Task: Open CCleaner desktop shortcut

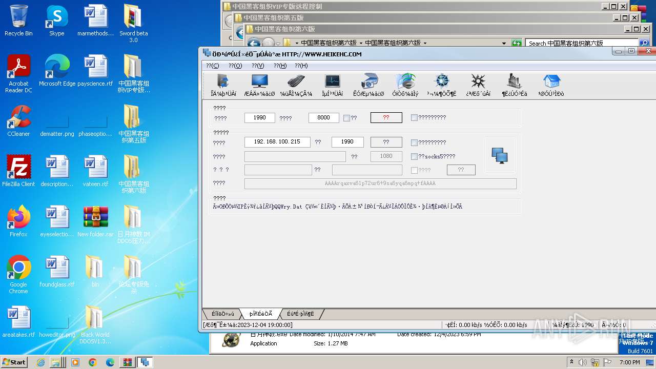Action: coord(18,121)
